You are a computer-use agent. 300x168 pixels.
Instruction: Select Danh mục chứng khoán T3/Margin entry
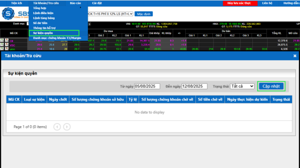tap(57, 38)
